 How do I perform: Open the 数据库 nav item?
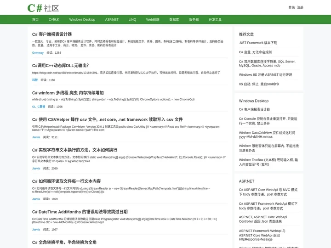pos(174,20)
